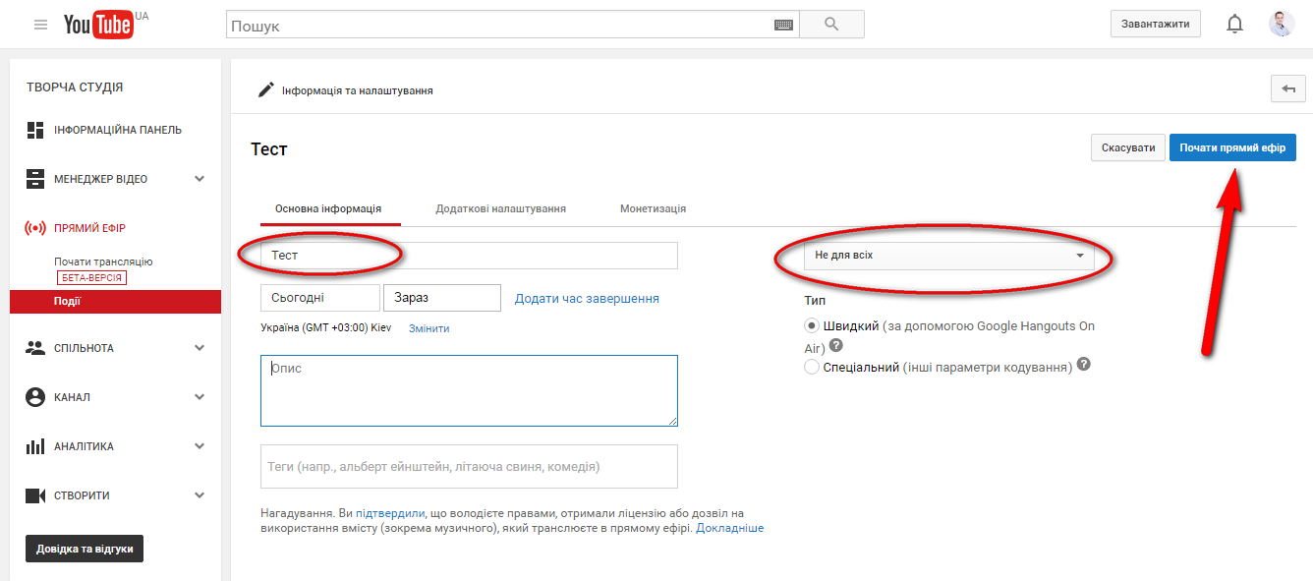
Task: Click Додати час завершення link
Action: [x=587, y=298]
